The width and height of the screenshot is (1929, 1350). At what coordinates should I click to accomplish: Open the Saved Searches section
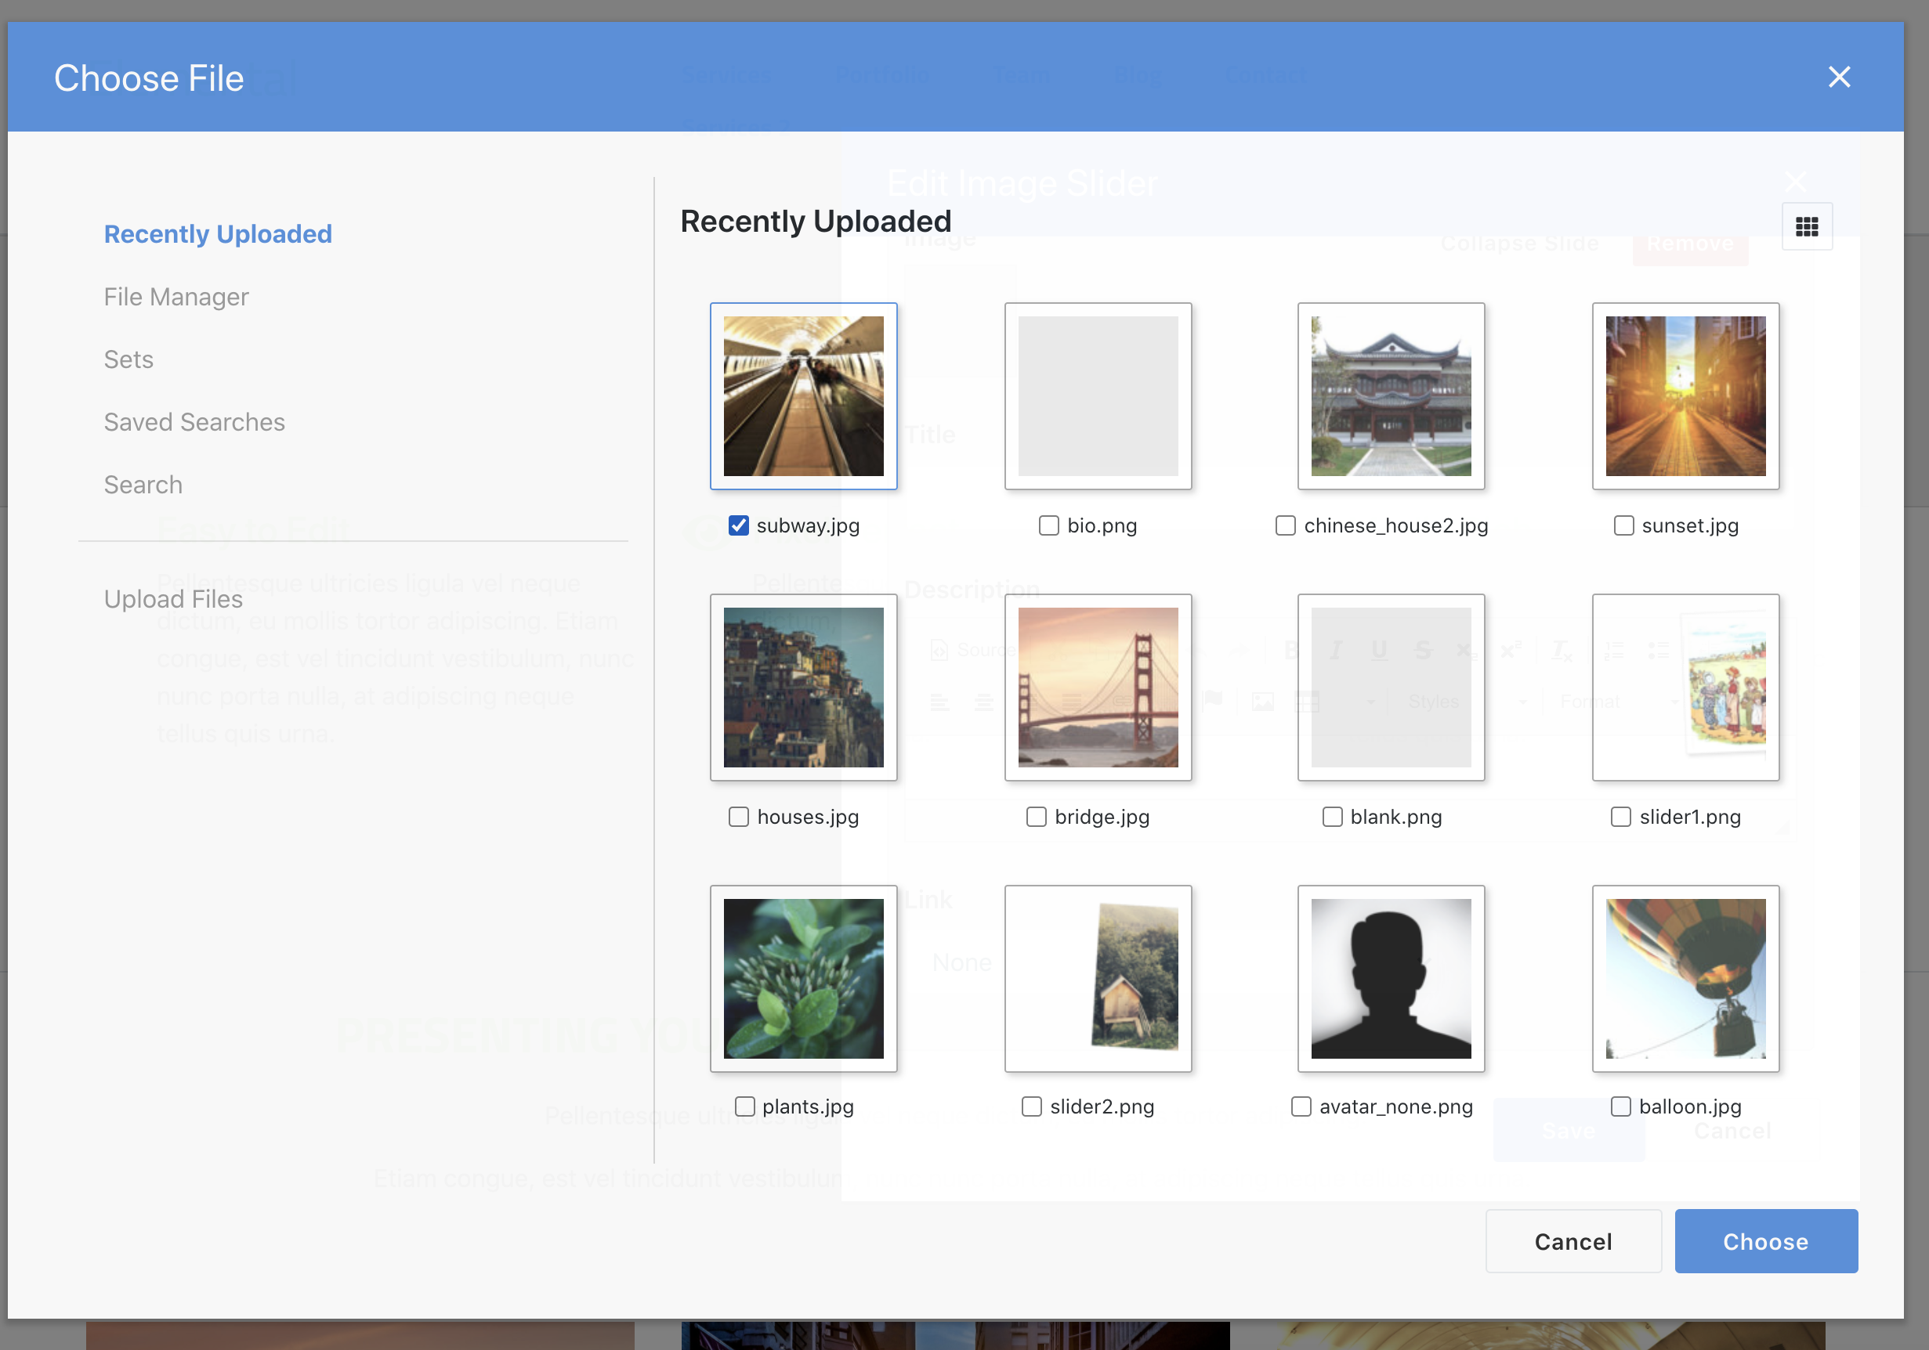194,421
